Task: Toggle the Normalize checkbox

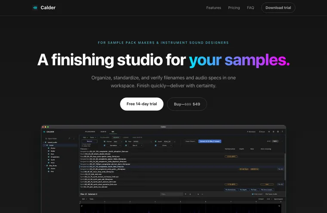Action: click(x=105, y=145)
